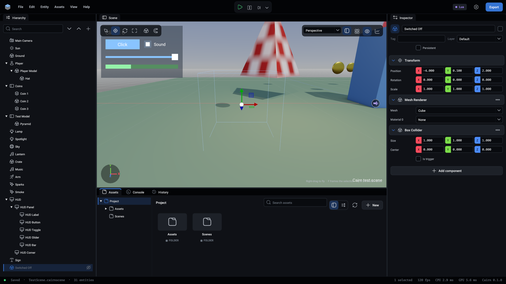Screen dimensions: 506x284
Task: Expand the Assets folder in project tree
Action: (x=106, y=209)
